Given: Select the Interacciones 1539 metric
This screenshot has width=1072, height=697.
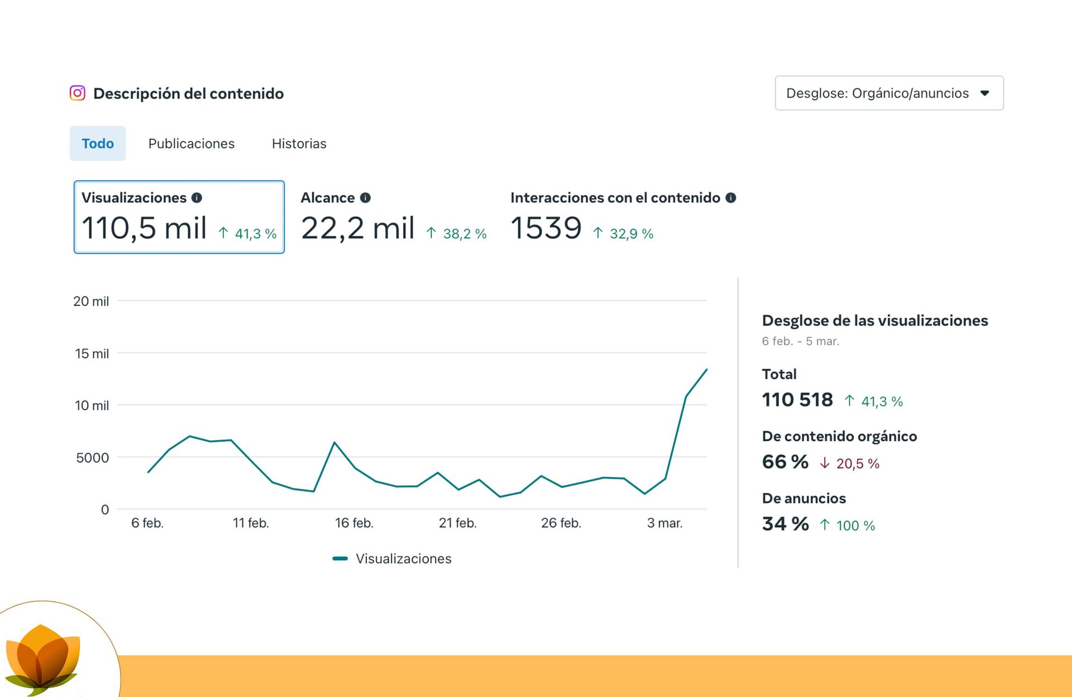Looking at the screenshot, I should [x=623, y=217].
